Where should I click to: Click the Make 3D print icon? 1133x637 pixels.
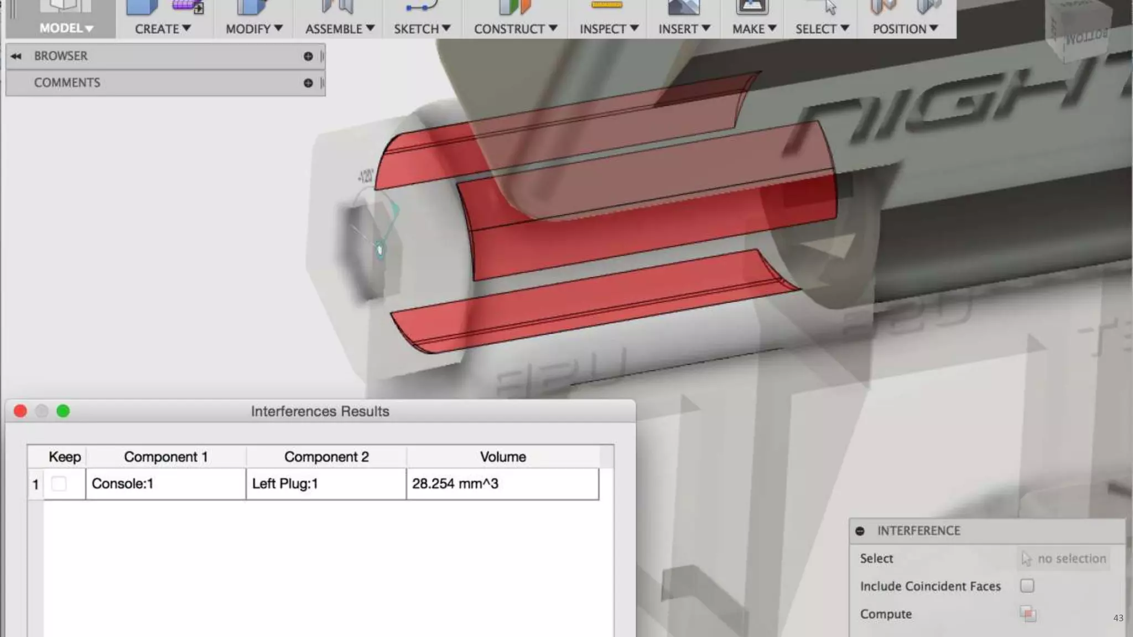click(752, 7)
